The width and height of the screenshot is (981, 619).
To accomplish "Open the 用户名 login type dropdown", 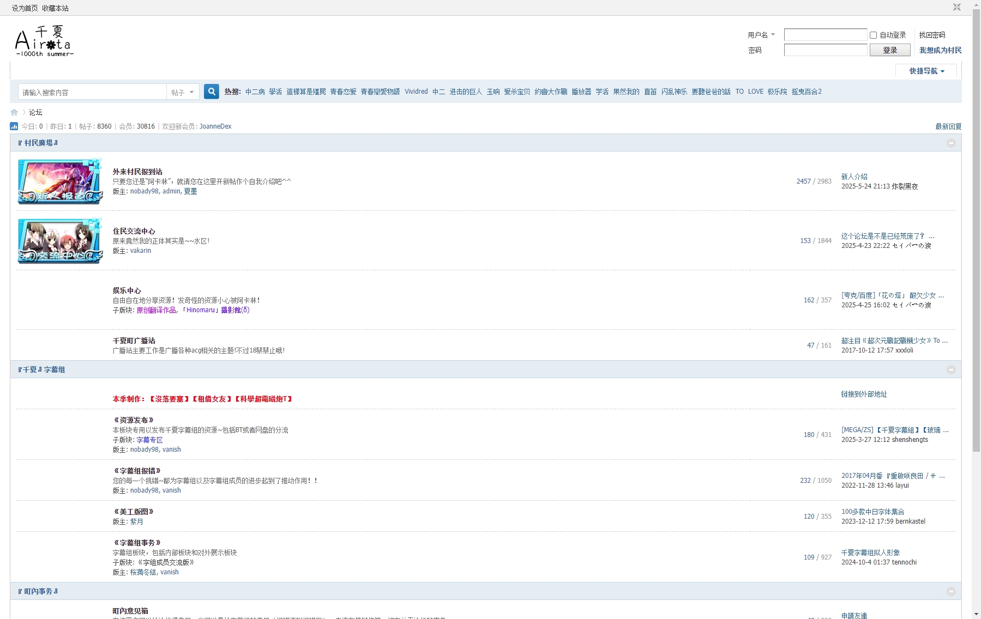I will click(x=761, y=35).
